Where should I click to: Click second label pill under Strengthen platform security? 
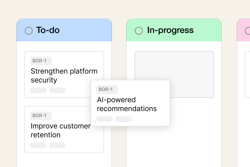coord(57,90)
